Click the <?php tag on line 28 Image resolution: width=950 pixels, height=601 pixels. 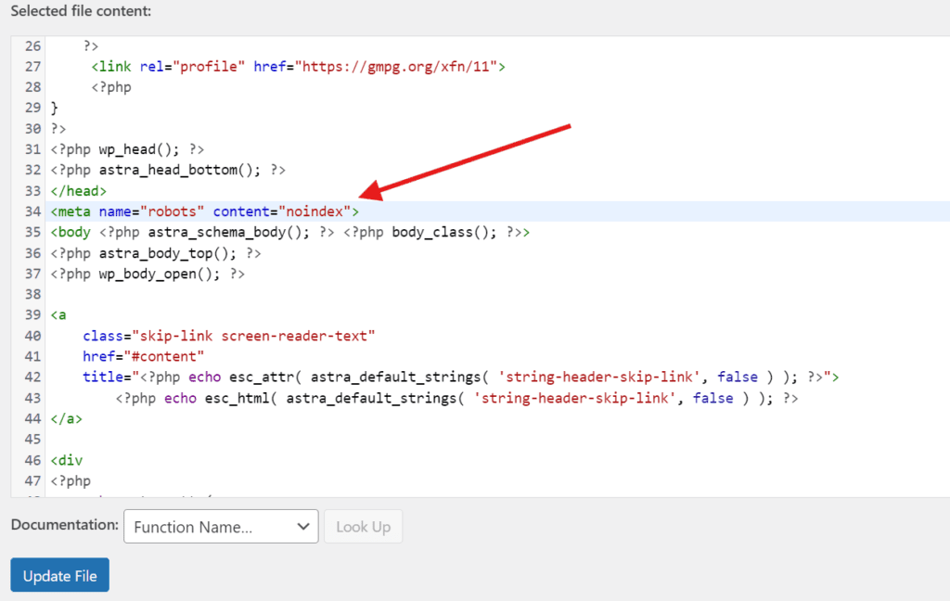coord(111,87)
